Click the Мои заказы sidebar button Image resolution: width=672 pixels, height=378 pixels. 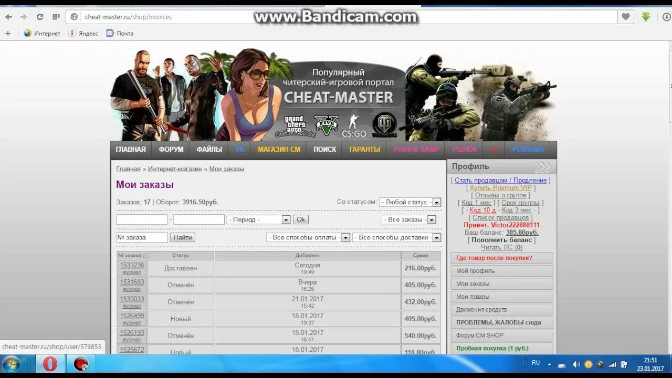pyautogui.click(x=502, y=283)
